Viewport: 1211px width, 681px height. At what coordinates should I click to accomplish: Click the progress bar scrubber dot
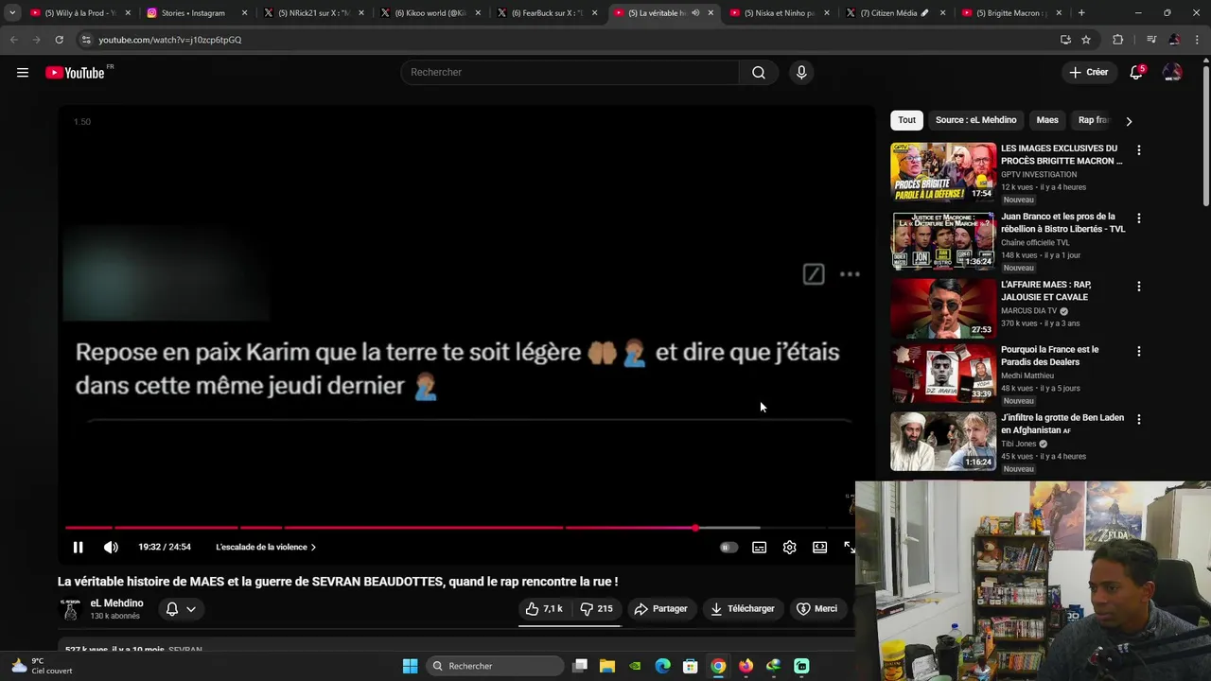click(x=695, y=528)
